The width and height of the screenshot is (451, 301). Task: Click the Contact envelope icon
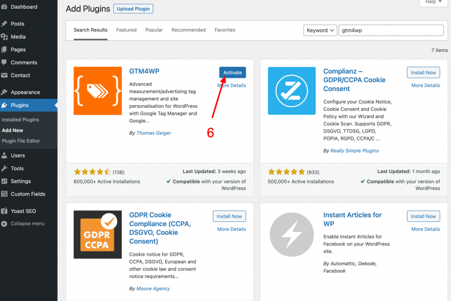click(x=4, y=75)
